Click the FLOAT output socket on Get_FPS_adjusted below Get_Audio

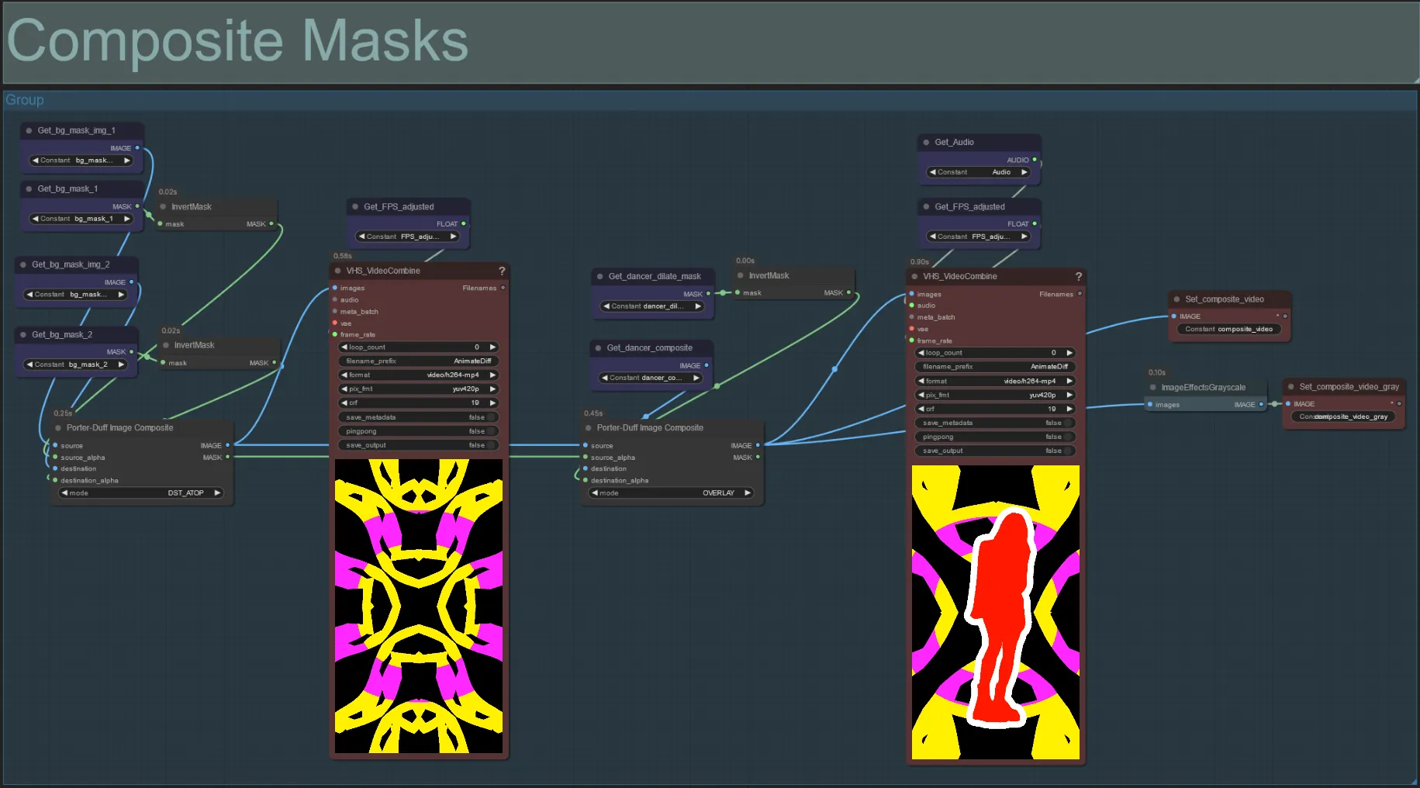(x=1035, y=223)
